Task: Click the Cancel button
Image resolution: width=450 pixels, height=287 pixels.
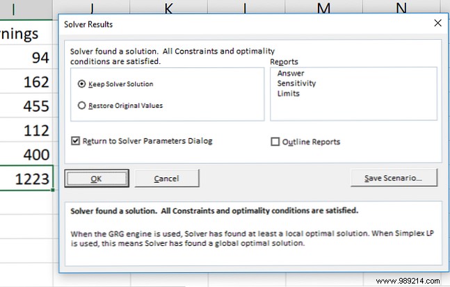Action: click(x=167, y=179)
